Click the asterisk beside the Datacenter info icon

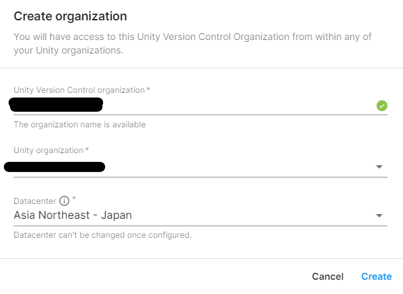(74, 198)
